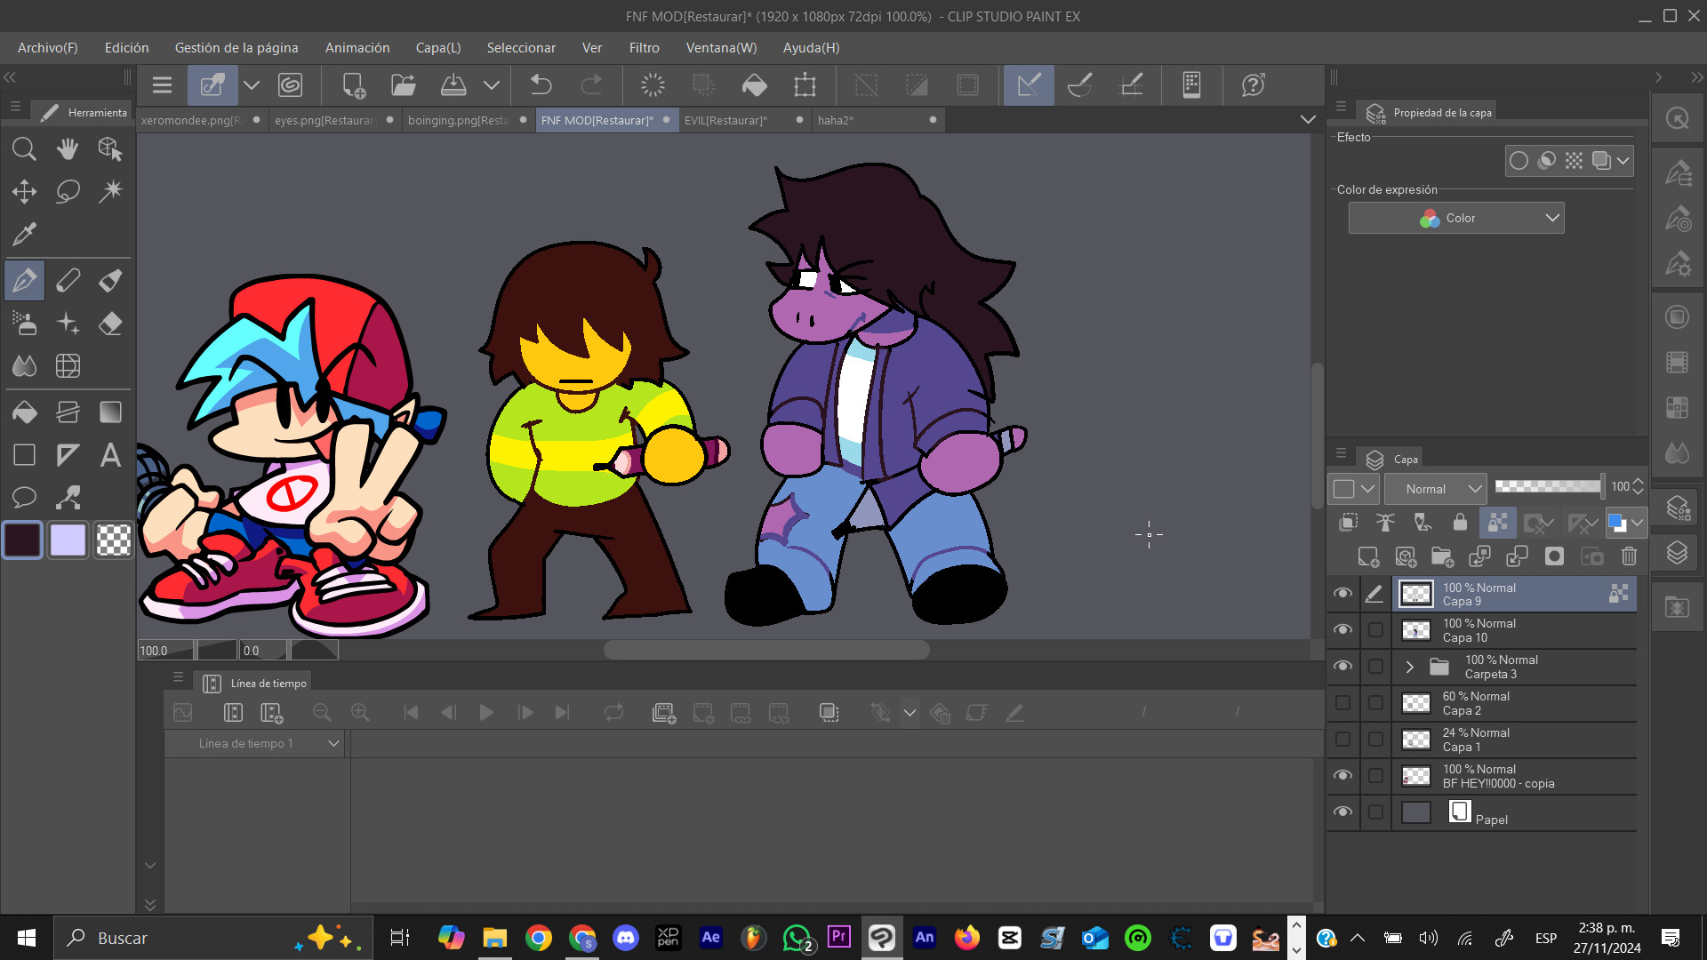Open the Animación menu
1707x960 pixels.
(x=357, y=48)
